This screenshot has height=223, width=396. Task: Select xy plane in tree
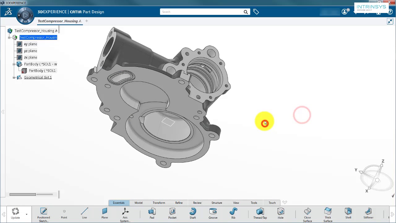coord(30,44)
